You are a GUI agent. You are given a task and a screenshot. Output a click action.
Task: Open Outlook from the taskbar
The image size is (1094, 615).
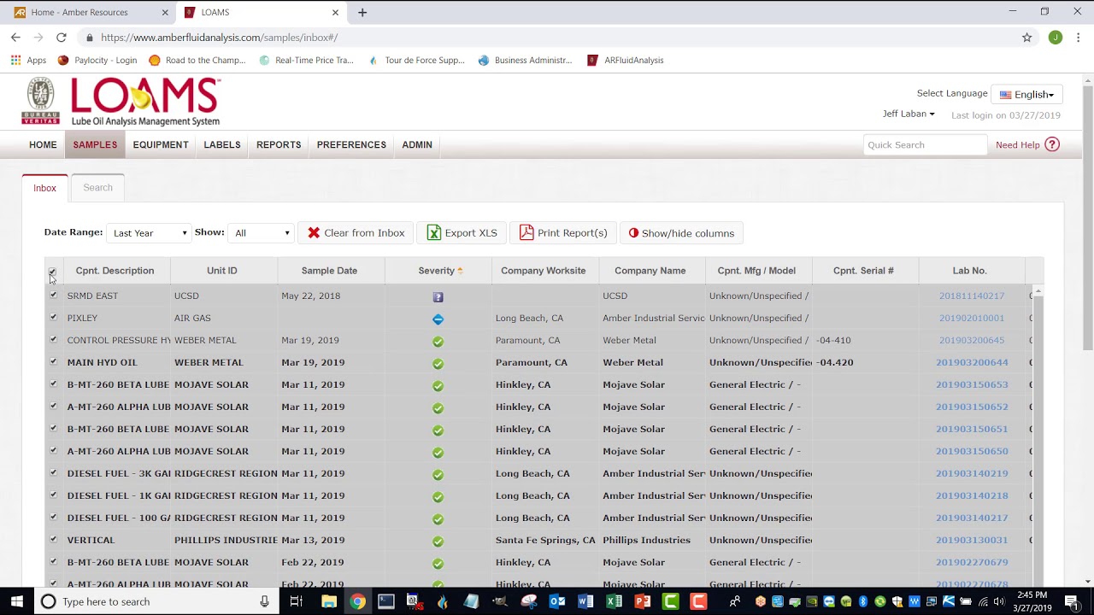point(557,601)
